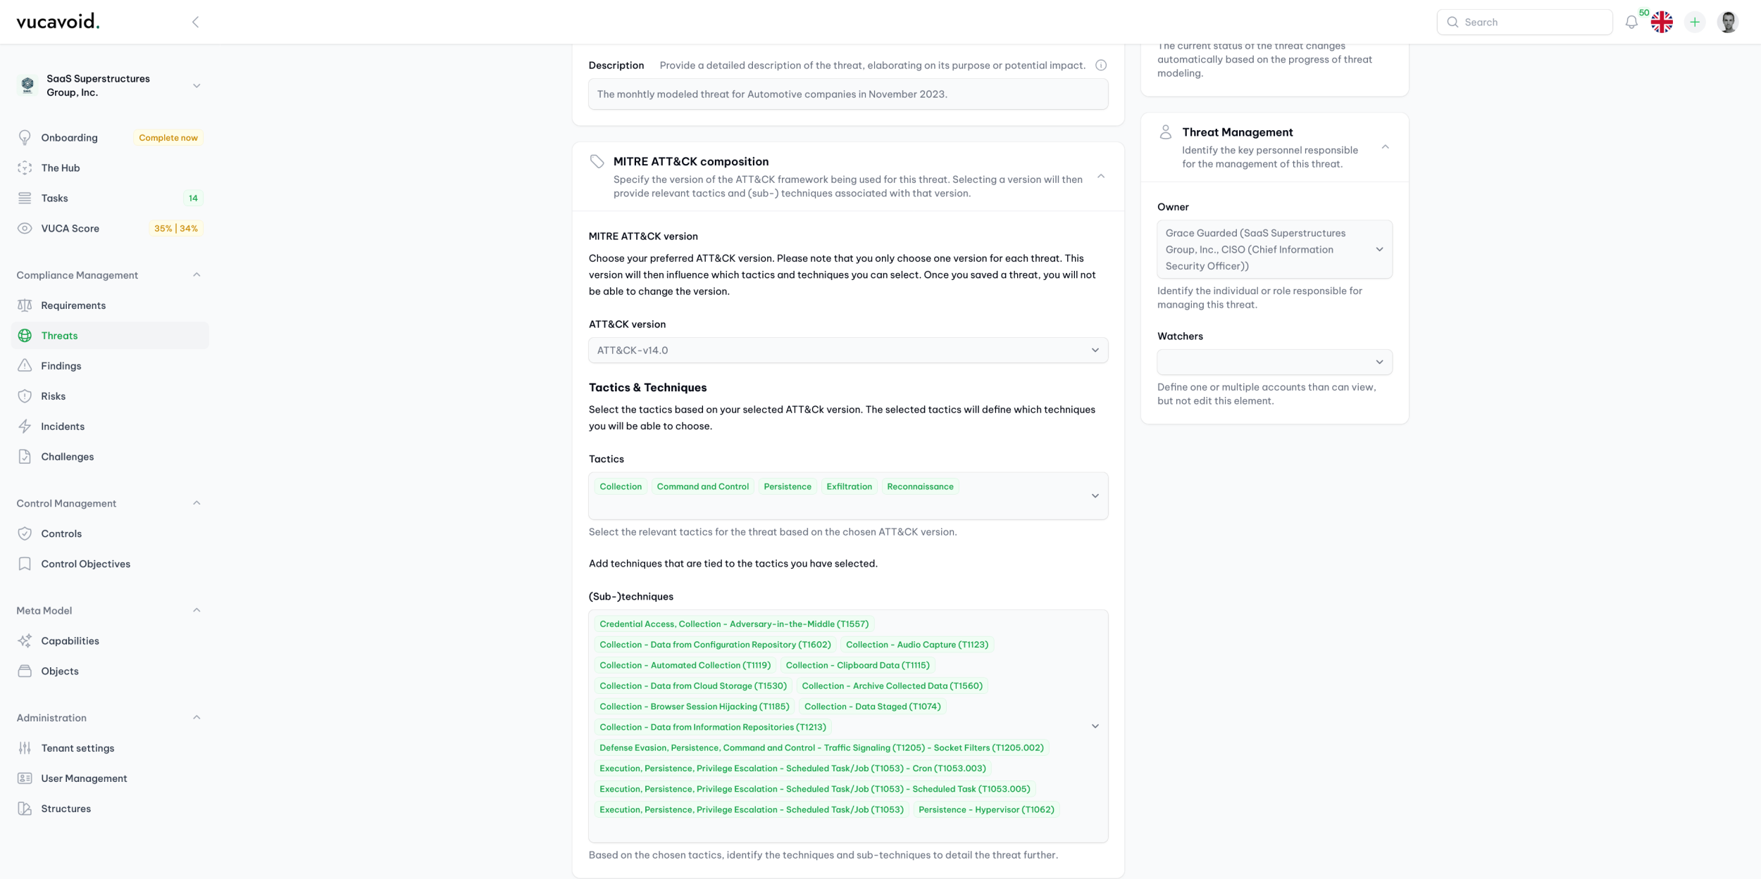
Task: Open the Capabilities meta model page
Action: pyautogui.click(x=70, y=640)
